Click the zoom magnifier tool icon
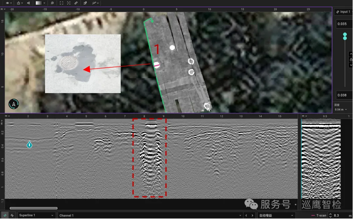This screenshot has width=353, height=219. [x=52, y=3]
